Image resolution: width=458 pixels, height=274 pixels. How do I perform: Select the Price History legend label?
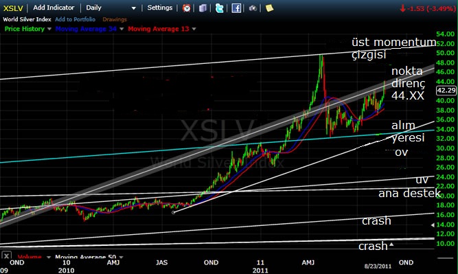25,29
